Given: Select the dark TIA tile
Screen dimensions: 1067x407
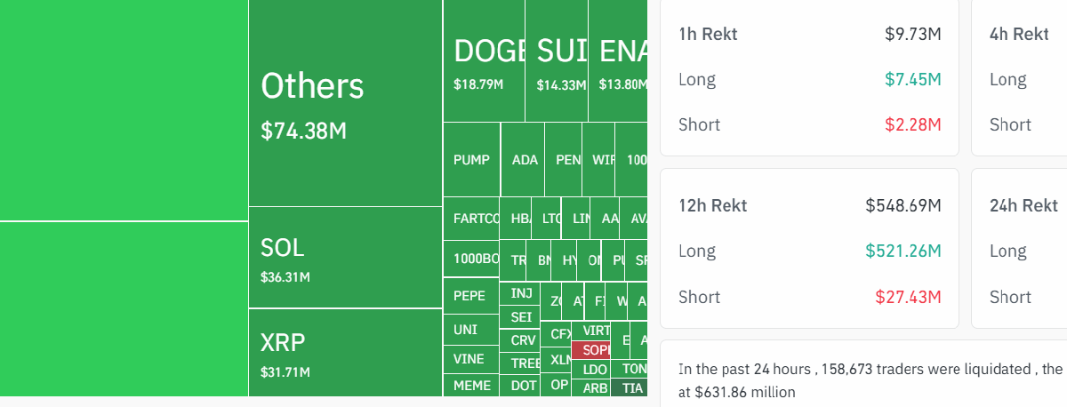Looking at the screenshot, I should pyautogui.click(x=629, y=387).
